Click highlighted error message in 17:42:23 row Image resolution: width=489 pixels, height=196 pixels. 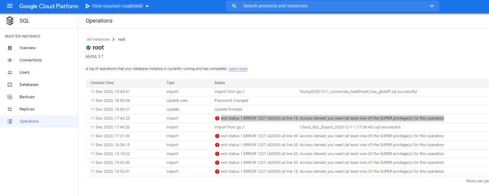click(332, 118)
